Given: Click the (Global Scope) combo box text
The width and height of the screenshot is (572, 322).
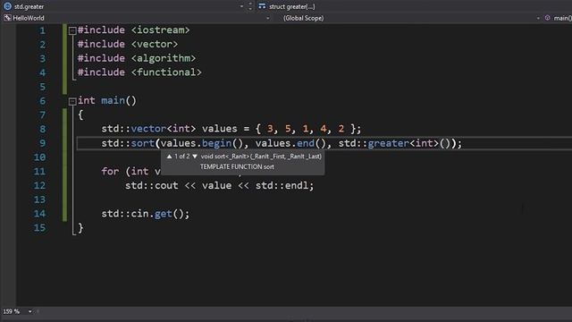Looking at the screenshot, I should pyautogui.click(x=304, y=18).
